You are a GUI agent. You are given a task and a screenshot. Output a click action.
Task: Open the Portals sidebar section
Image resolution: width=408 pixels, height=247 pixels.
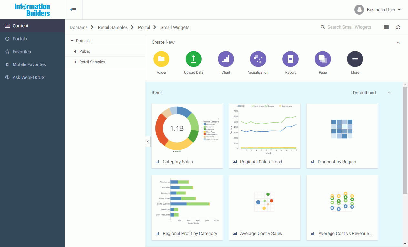[32, 39]
